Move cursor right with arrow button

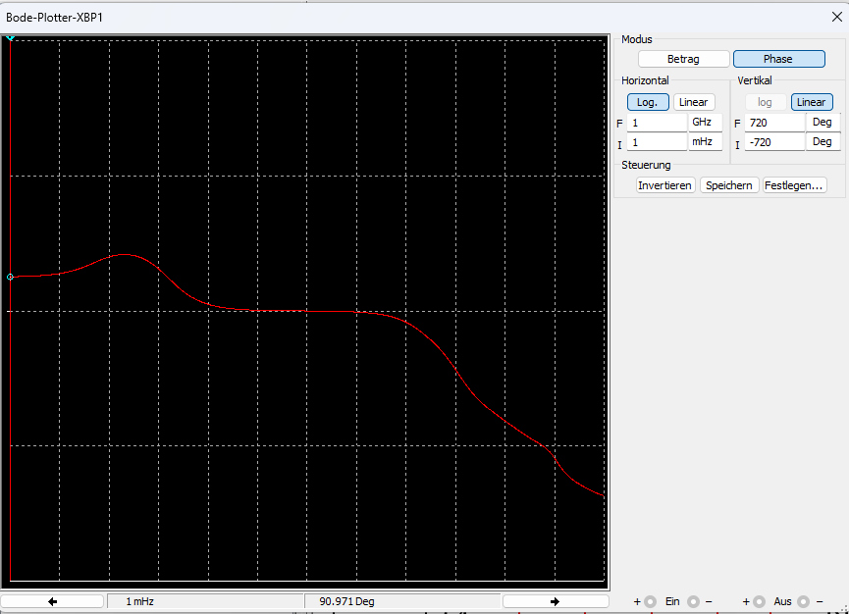click(556, 601)
